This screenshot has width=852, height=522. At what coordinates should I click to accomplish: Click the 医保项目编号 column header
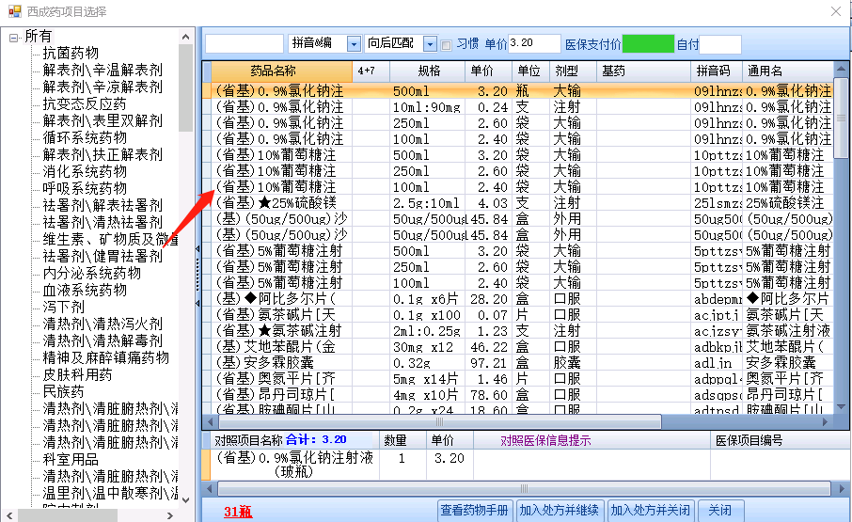(781, 440)
